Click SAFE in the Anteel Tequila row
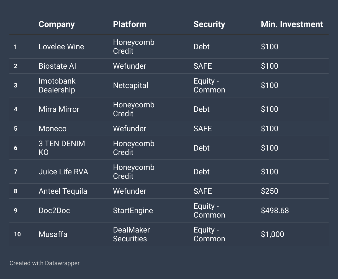Screen dimensions: 338x279 (x=203, y=191)
